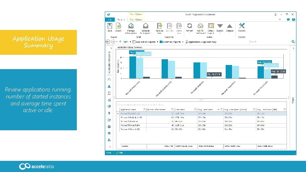
Task: Click the search magnifier icon
Action: tap(293, 42)
